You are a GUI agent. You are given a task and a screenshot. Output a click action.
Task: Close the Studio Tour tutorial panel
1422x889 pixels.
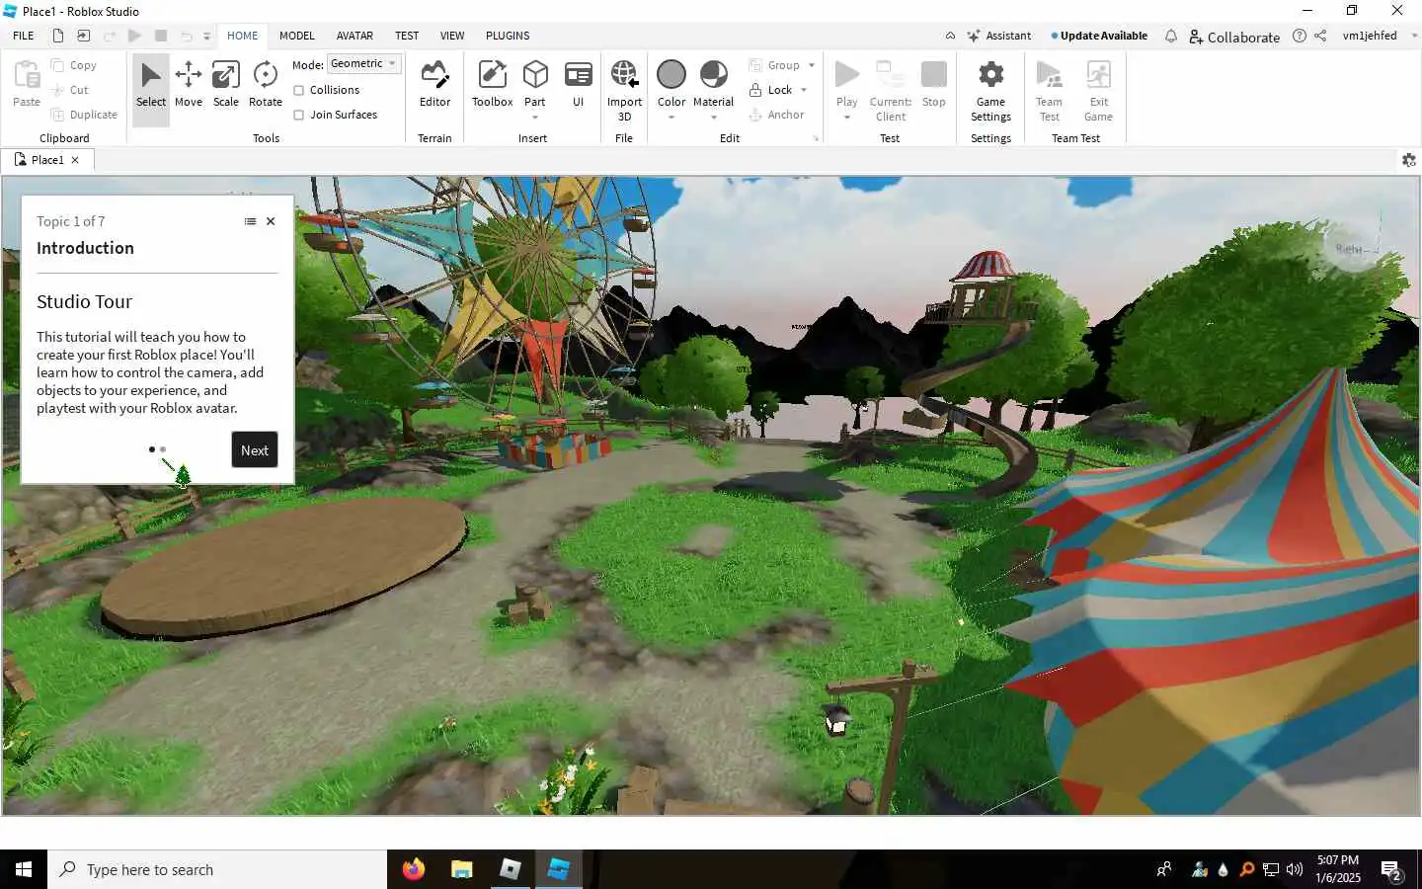pos(271,221)
